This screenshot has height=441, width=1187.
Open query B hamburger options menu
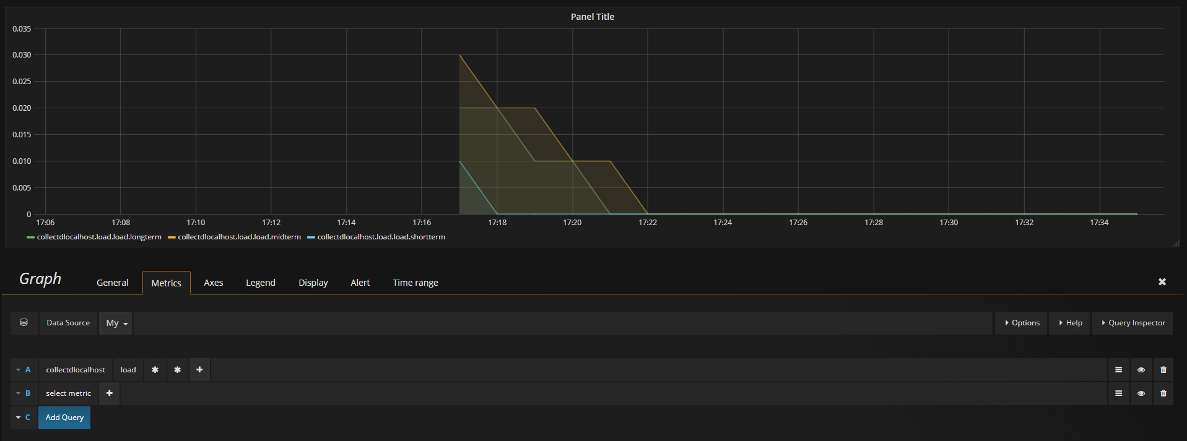1118,393
